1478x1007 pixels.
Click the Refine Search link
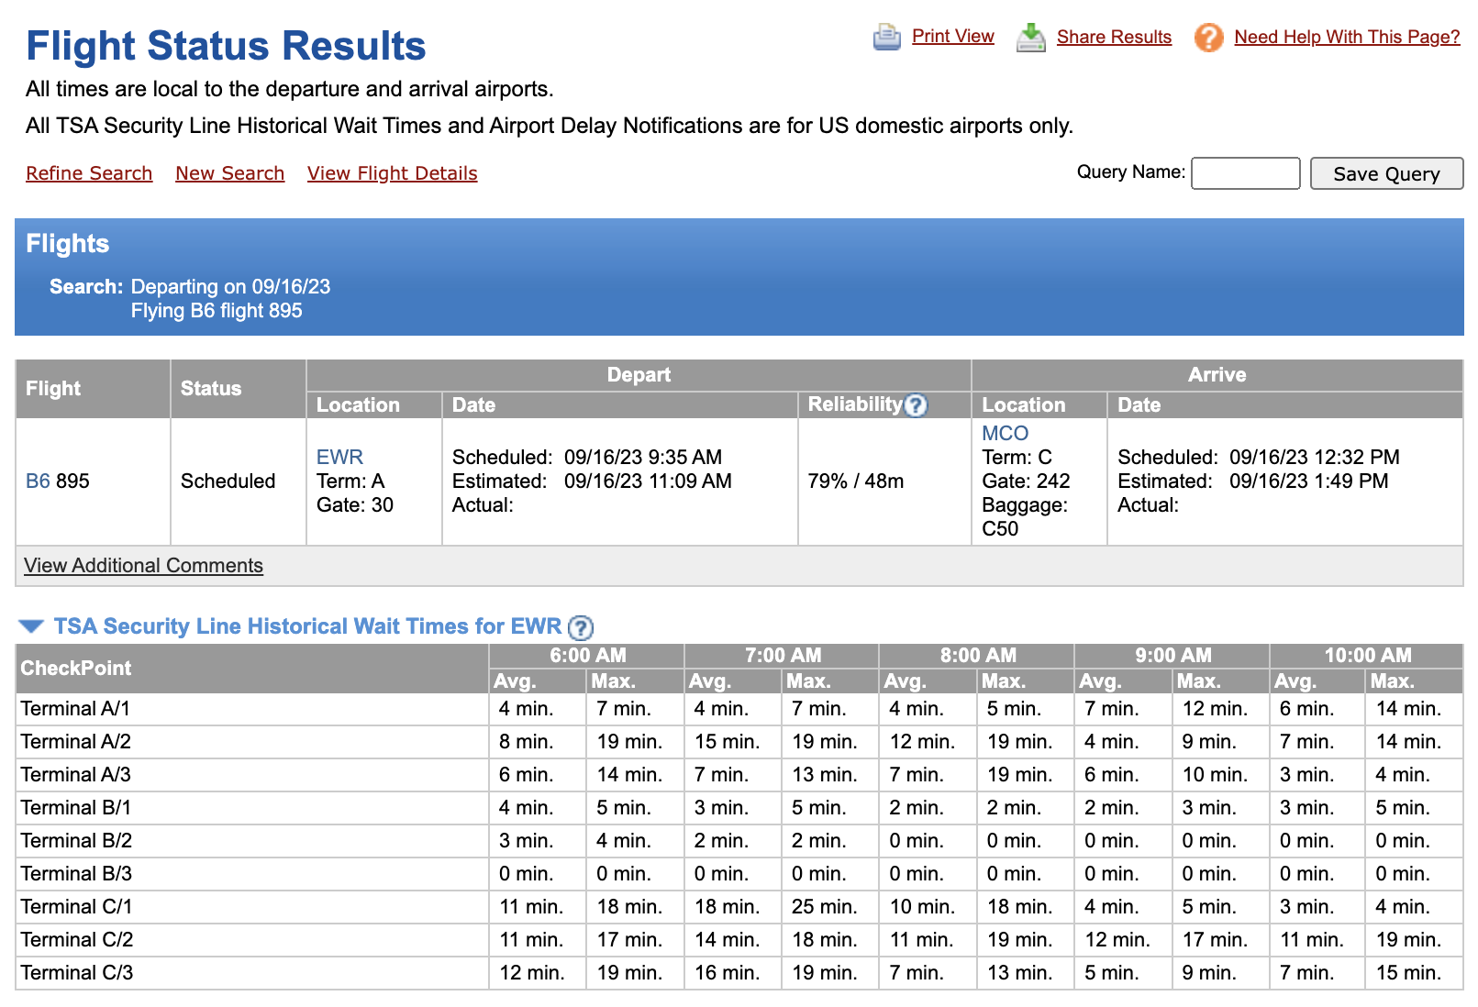click(89, 173)
